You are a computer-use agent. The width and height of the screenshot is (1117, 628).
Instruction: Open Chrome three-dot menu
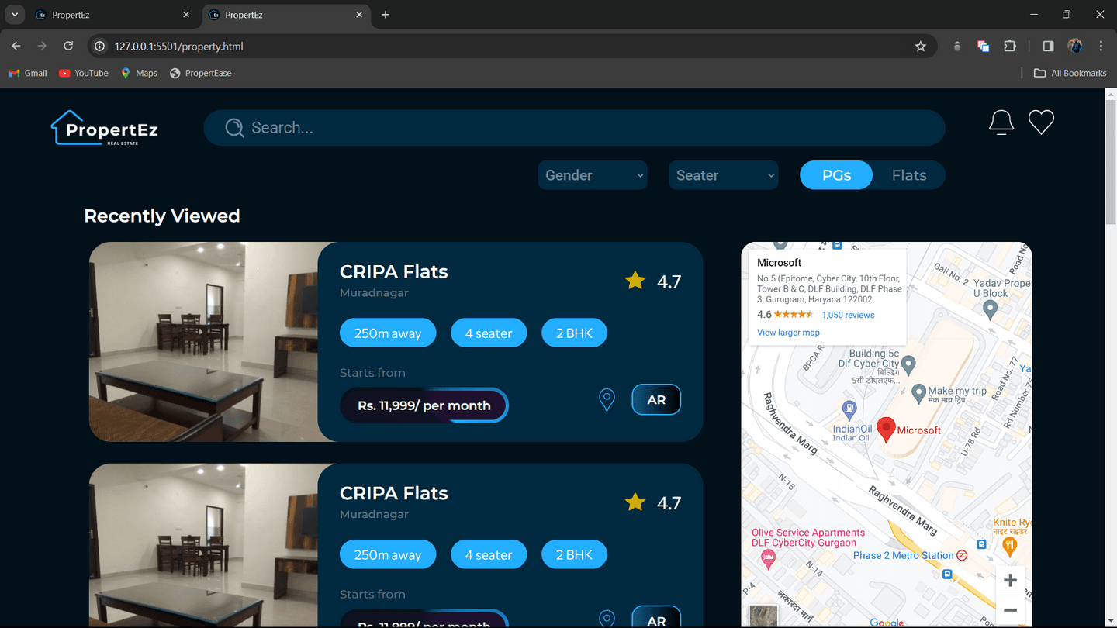1101,47
